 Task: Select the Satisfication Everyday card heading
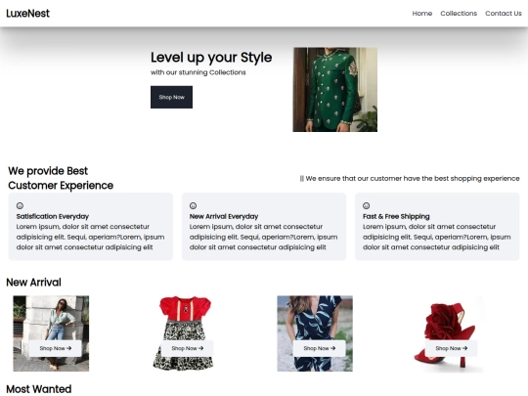click(53, 216)
